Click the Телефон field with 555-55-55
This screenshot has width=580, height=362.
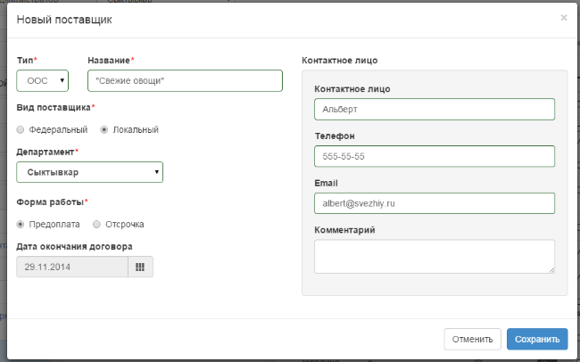(435, 156)
